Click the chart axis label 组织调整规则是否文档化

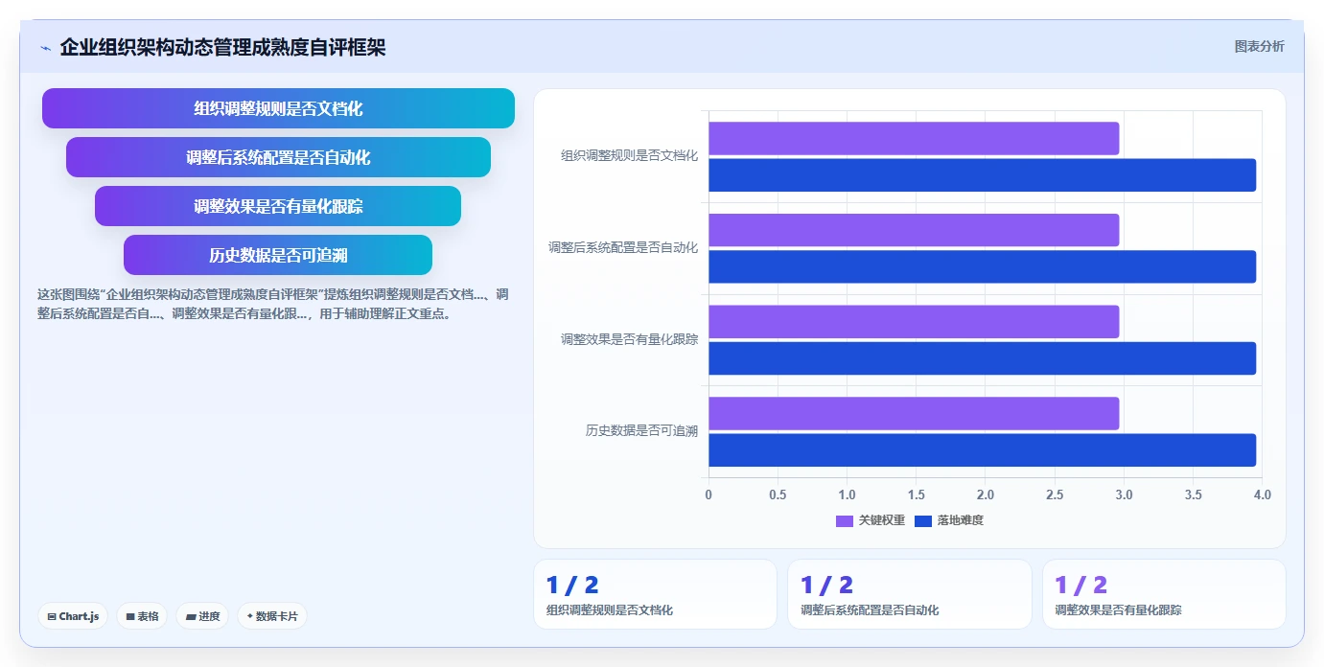coord(630,155)
